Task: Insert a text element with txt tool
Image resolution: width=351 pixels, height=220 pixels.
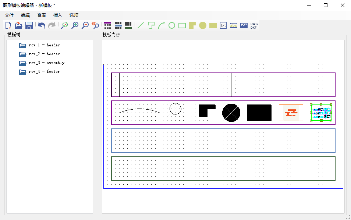Action: (223, 25)
